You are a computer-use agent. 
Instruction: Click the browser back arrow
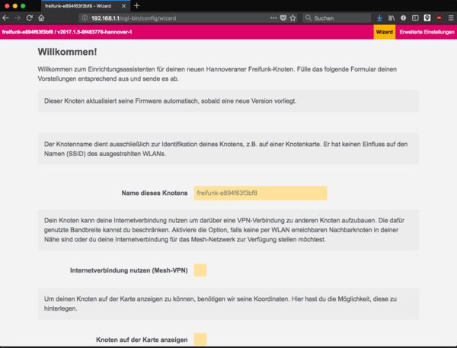pos(6,17)
